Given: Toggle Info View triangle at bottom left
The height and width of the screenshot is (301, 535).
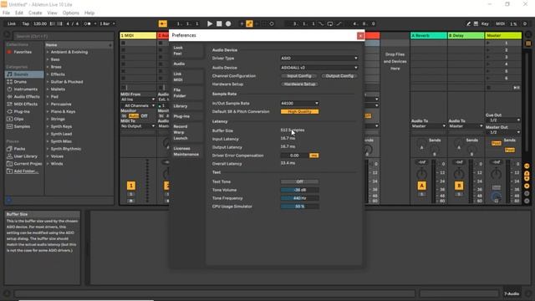Looking at the screenshot, I should [x=7, y=293].
